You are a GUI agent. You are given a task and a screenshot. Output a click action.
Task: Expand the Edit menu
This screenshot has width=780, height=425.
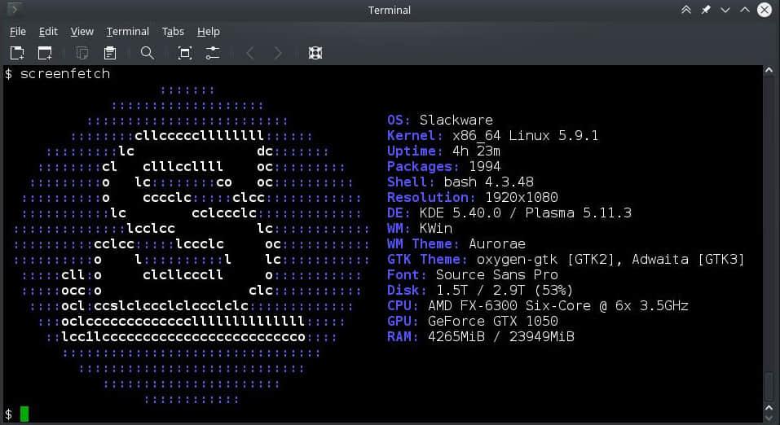[x=48, y=31]
